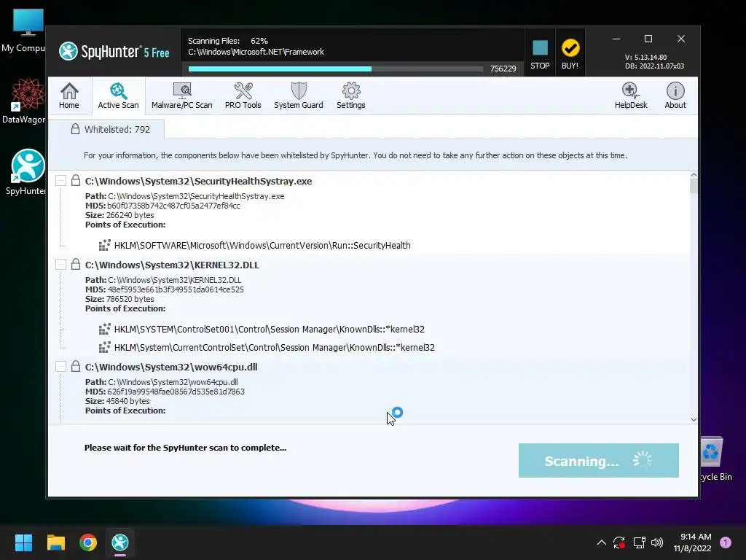
Task: Click the C:\Windows\System32\wow64cpu.dll heading
Action: 171,367
